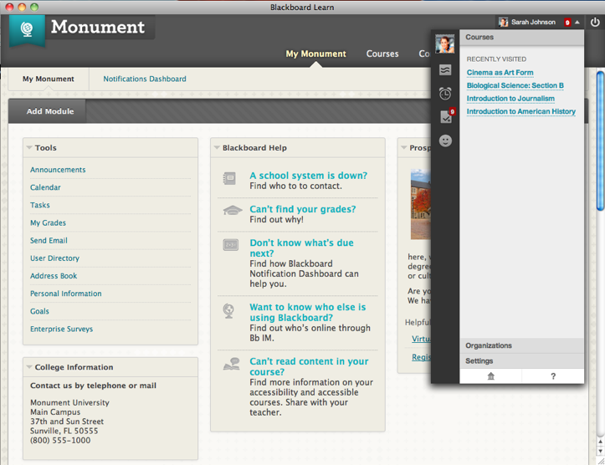Expand the Settings section in menu
605x465 pixels.
tap(521, 361)
